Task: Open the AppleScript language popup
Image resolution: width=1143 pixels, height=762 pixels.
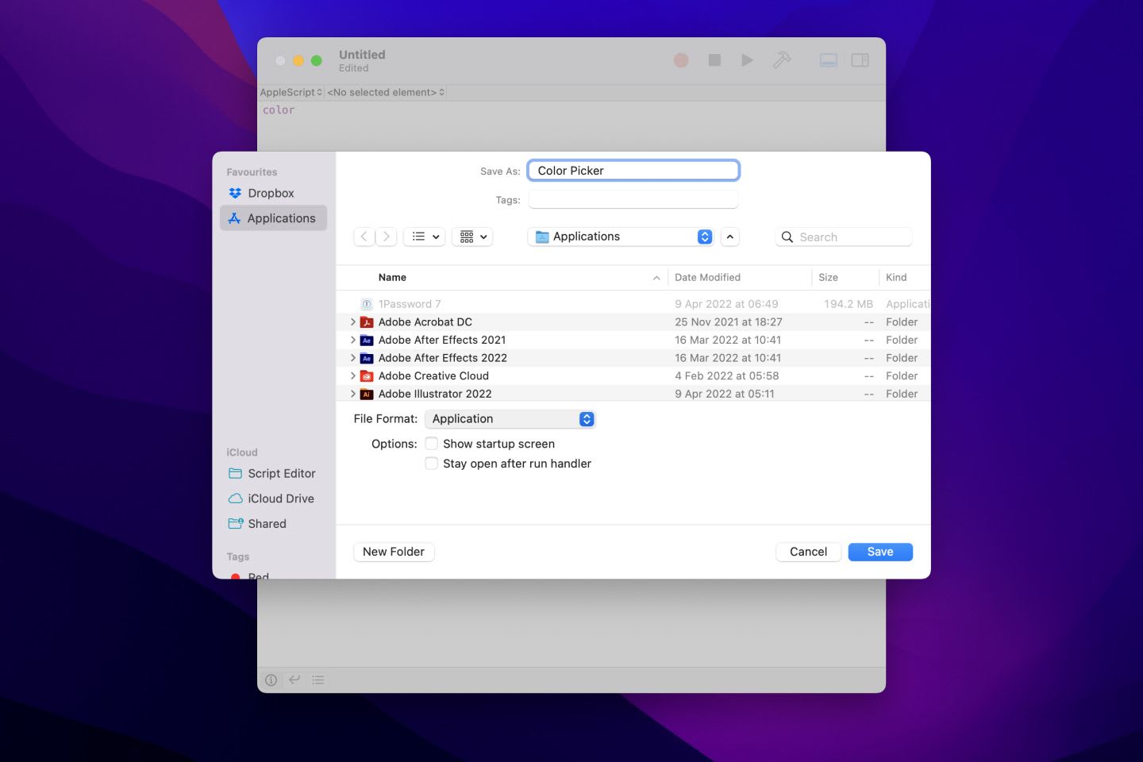Action: tap(290, 92)
